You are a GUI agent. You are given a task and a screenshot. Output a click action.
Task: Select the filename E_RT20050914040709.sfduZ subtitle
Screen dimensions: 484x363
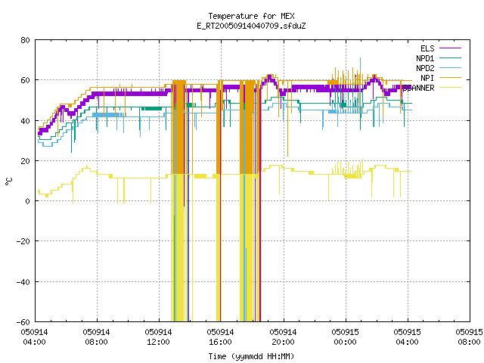pyautogui.click(x=251, y=26)
